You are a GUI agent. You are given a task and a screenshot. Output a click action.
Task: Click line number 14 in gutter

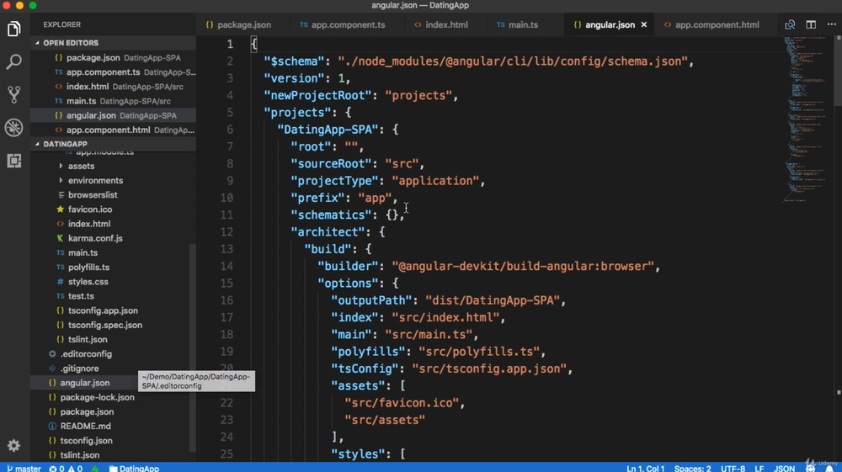coord(226,267)
